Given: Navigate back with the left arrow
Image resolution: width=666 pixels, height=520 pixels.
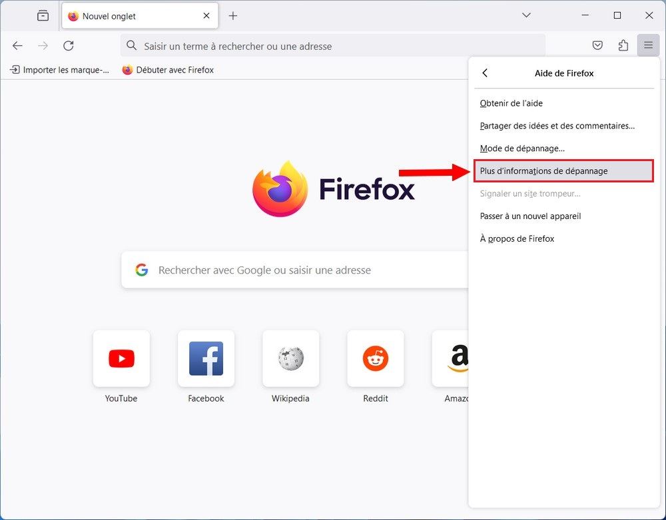Looking at the screenshot, I should tap(17, 46).
